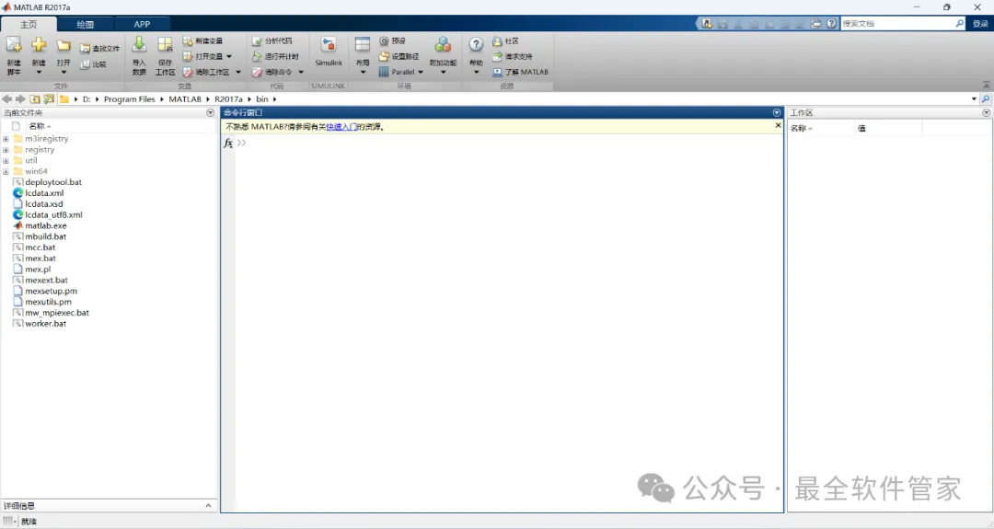Click Learn MATLAB (了解 MATLAB) icon

click(x=498, y=73)
